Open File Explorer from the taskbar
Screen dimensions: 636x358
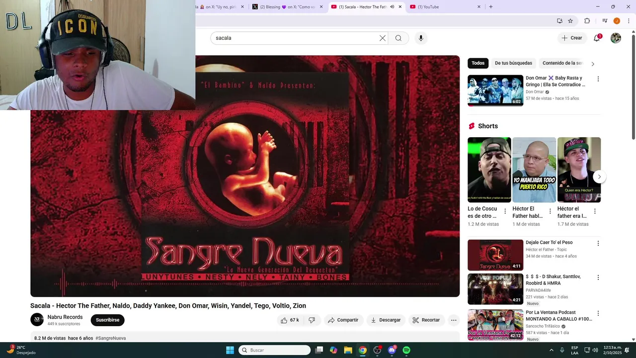pyautogui.click(x=348, y=350)
